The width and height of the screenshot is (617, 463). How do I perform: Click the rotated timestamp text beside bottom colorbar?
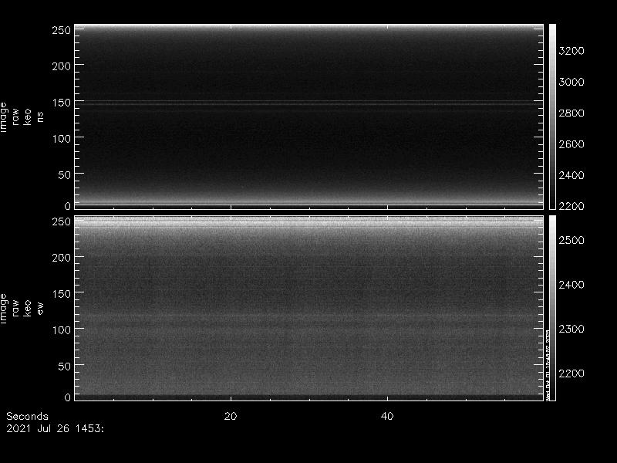548,363
